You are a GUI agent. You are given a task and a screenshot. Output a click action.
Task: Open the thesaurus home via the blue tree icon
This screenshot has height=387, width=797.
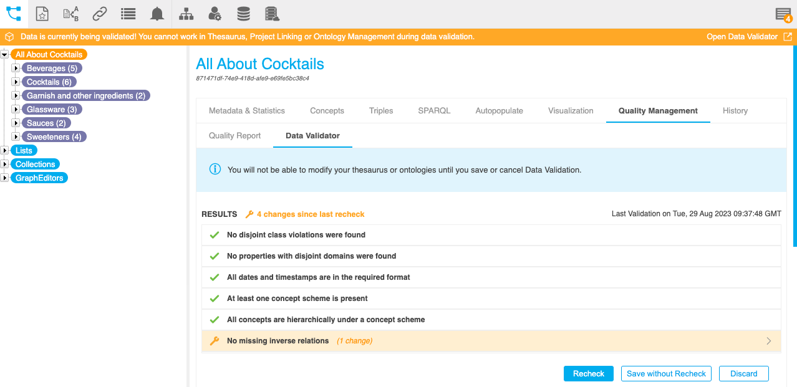[x=12, y=12]
